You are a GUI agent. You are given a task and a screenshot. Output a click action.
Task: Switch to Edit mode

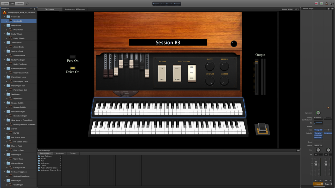12,3
